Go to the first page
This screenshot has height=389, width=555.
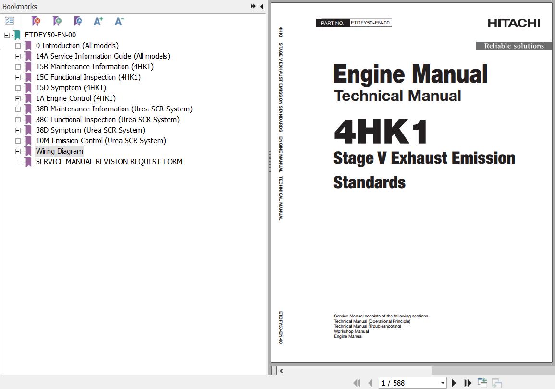coord(357,383)
